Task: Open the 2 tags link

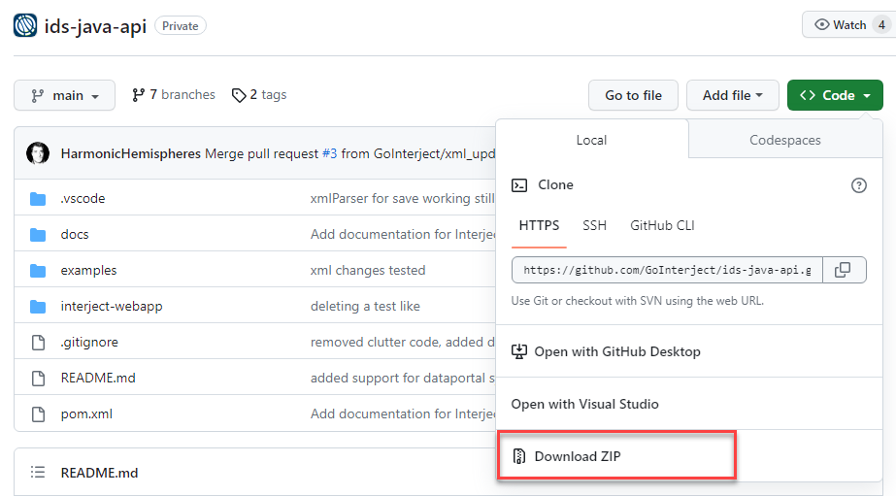Action: click(259, 95)
